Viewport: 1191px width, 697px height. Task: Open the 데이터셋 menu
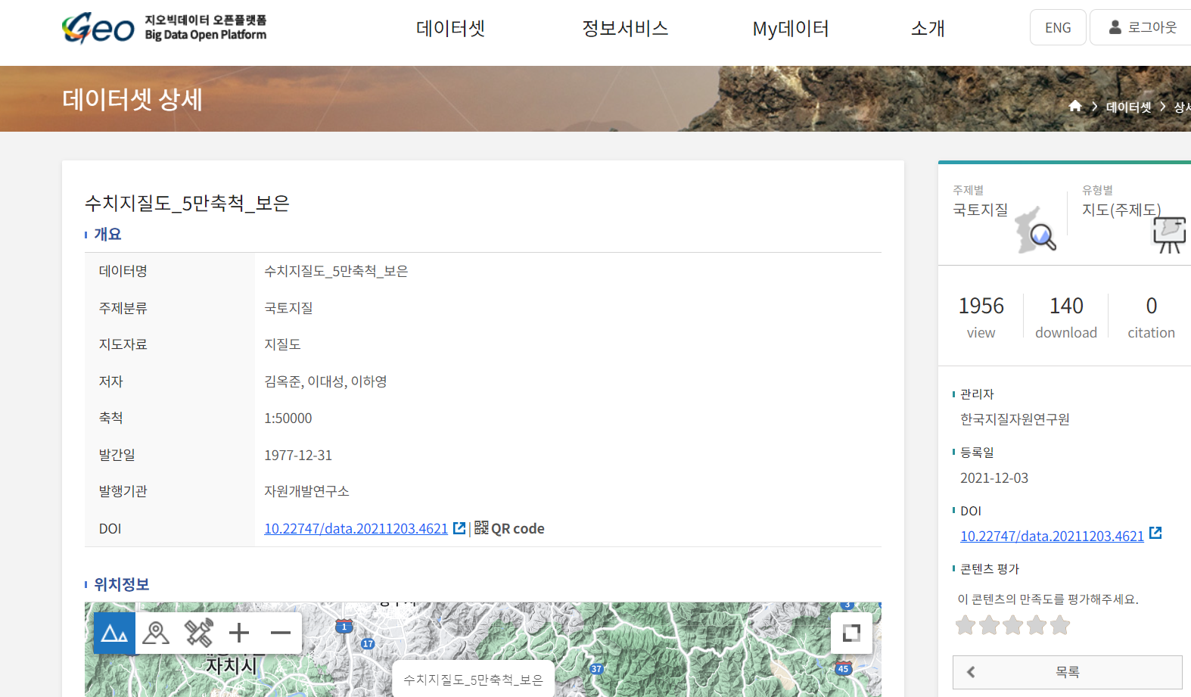(x=450, y=29)
